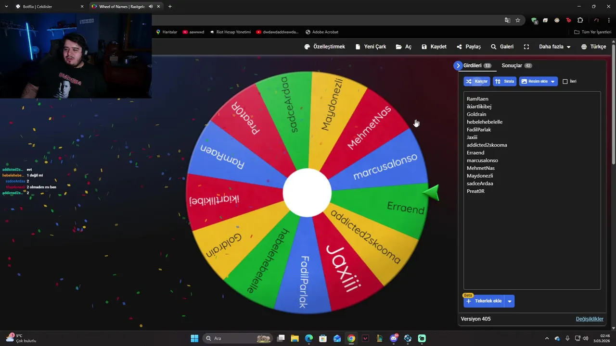Click the taskbar Ara search box
616x346 pixels.
coord(238,338)
